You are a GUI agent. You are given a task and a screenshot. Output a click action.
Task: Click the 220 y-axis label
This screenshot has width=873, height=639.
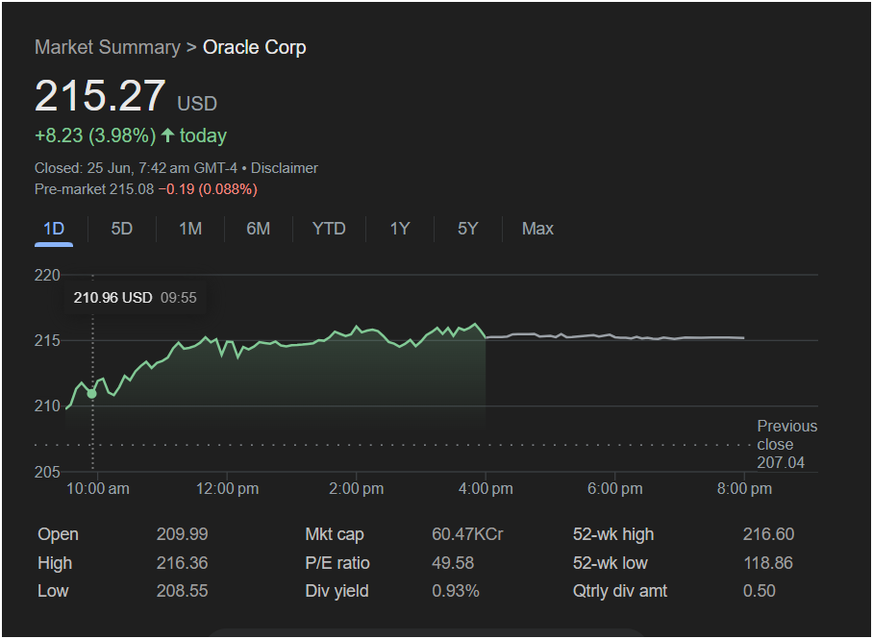[47, 275]
